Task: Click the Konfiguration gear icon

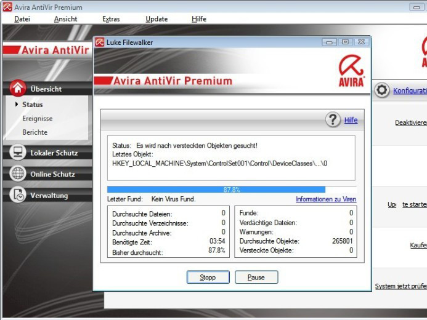Action: tap(381, 90)
